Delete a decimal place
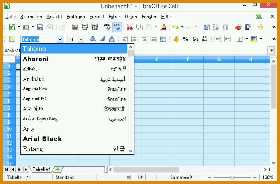This screenshot has width=280, height=184. [205, 39]
